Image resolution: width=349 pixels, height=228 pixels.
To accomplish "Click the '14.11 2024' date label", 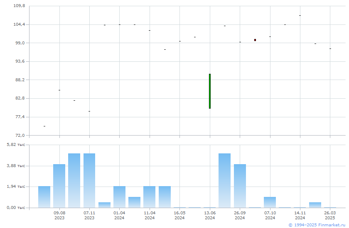I will pyautogui.click(x=300, y=215).
